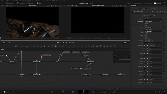Add a Background node from toolbar
The width and height of the screenshot is (167, 94).
[16, 46]
